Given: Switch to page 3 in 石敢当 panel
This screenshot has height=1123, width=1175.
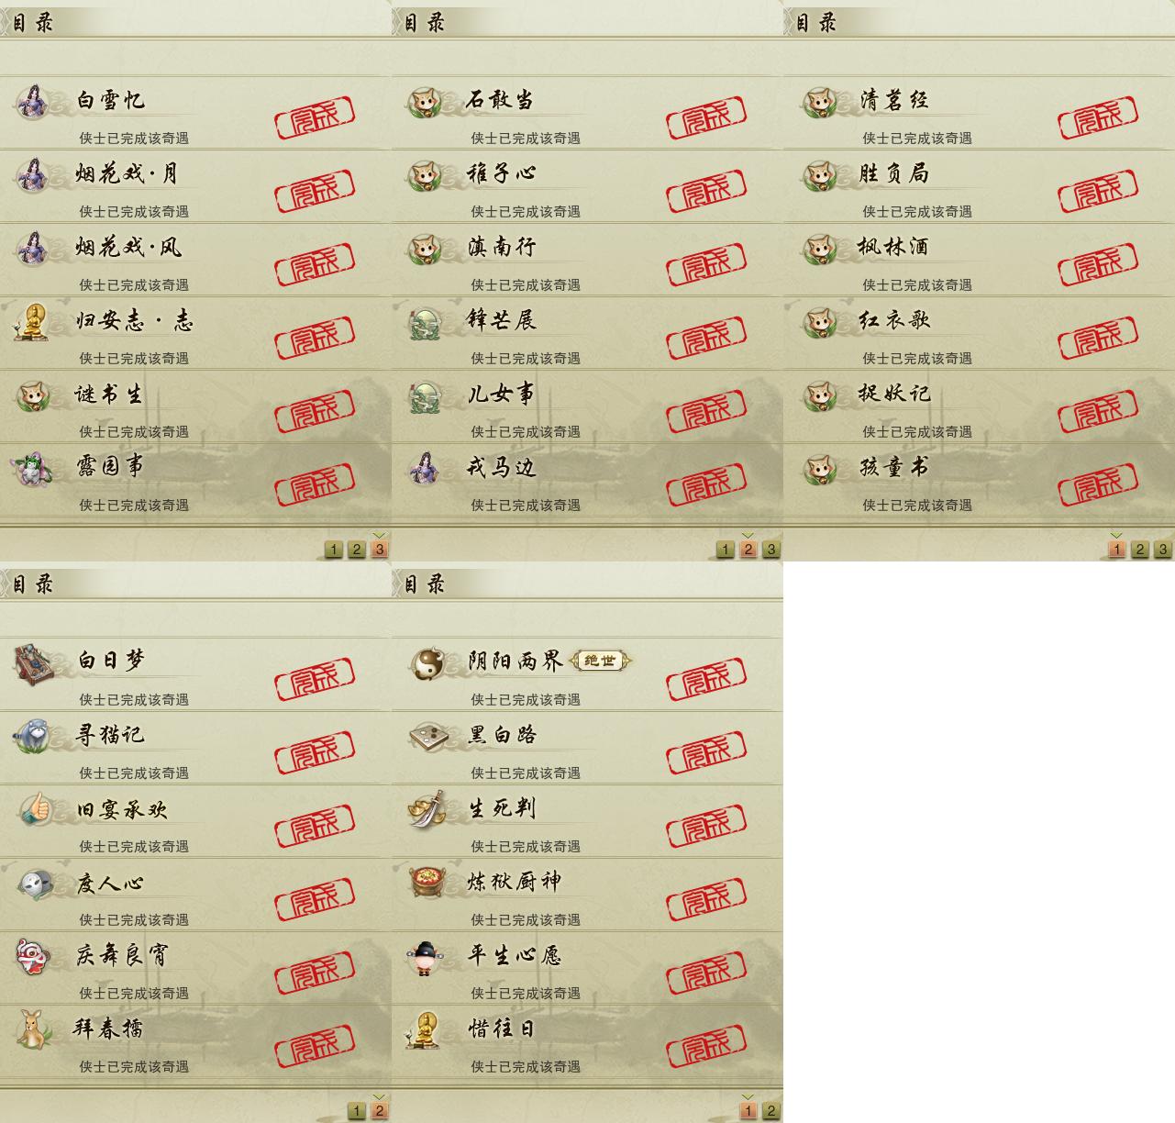Looking at the screenshot, I should [x=771, y=550].
